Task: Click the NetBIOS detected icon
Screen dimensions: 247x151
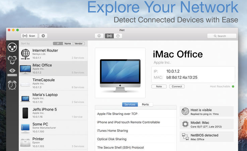Action: (x=185, y=137)
